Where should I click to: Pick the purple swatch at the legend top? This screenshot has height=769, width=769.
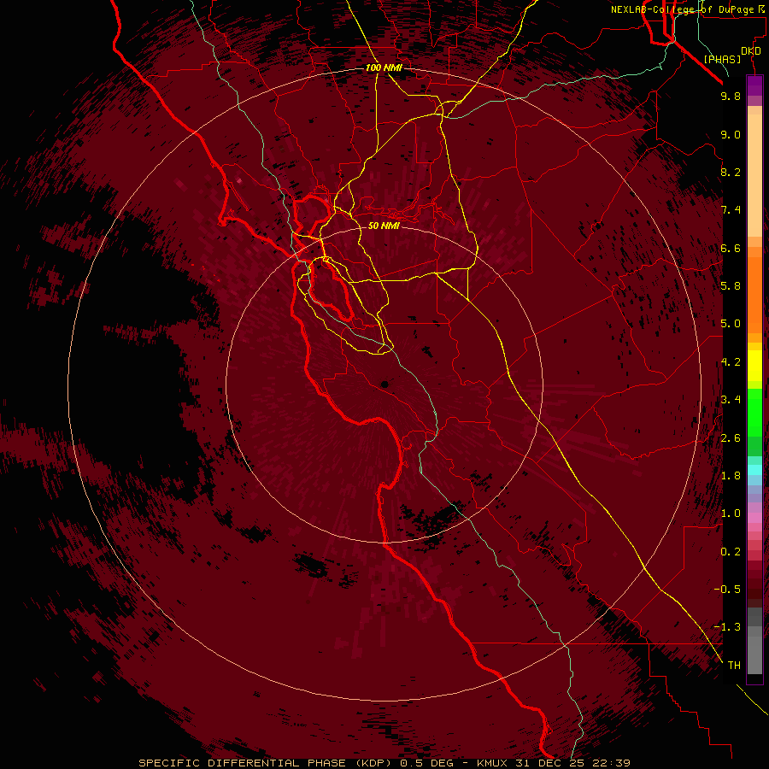(754, 86)
